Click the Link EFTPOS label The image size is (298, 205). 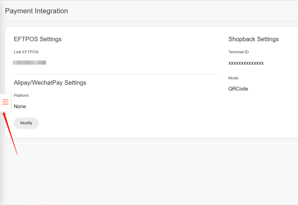pyautogui.click(x=26, y=52)
